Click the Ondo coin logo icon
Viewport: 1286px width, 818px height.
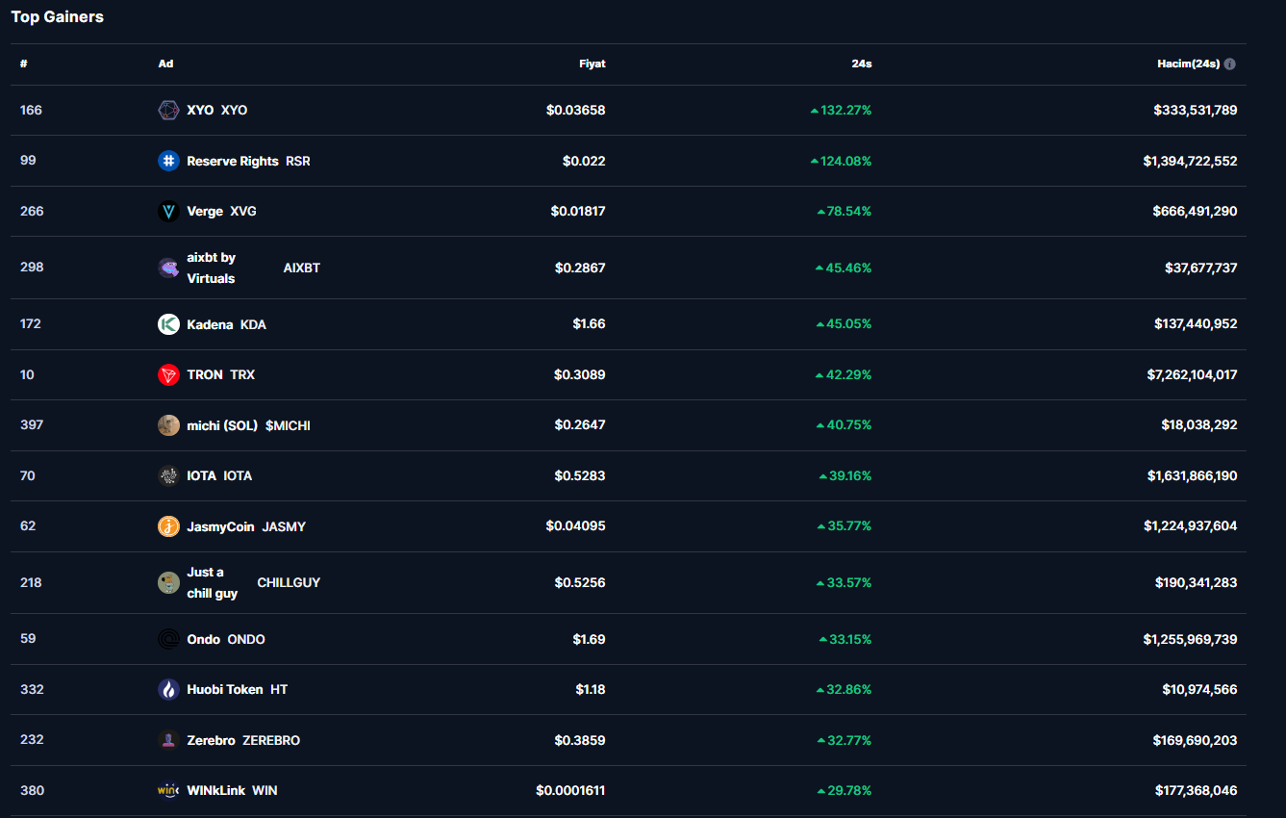168,639
